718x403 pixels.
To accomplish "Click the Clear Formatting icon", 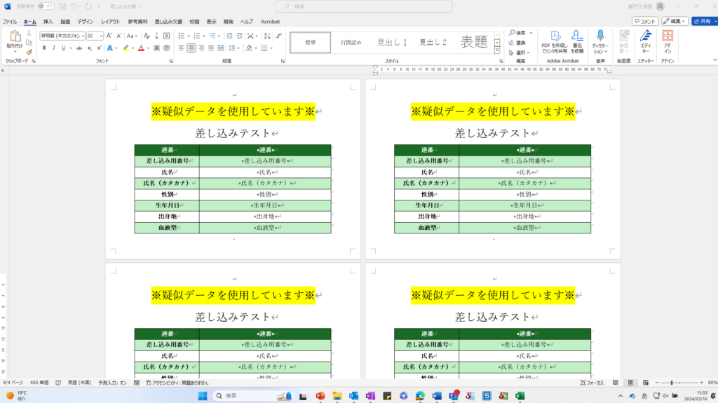I will (x=147, y=36).
